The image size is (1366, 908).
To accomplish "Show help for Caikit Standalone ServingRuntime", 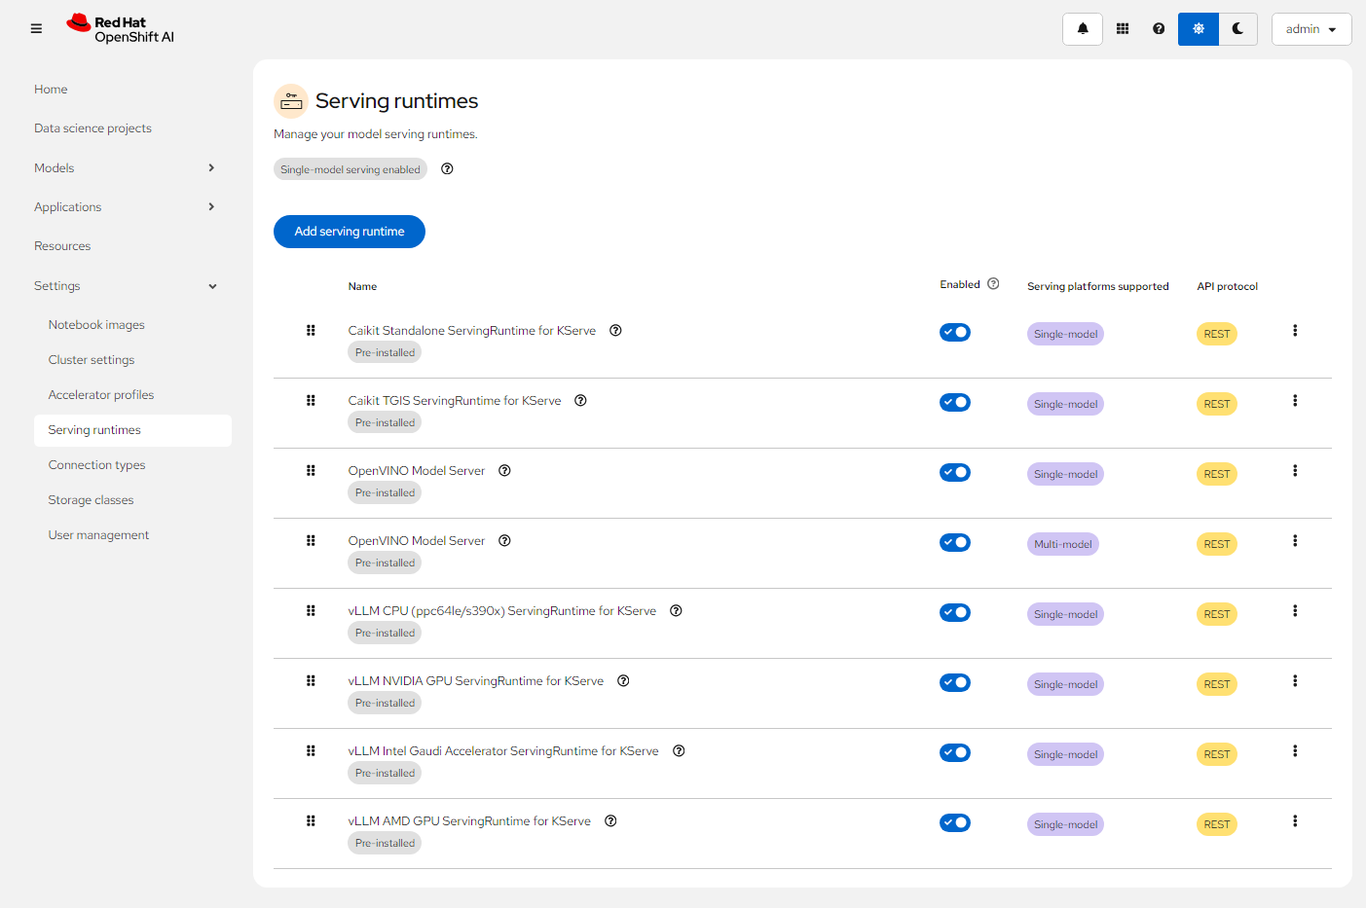I will 615,330.
